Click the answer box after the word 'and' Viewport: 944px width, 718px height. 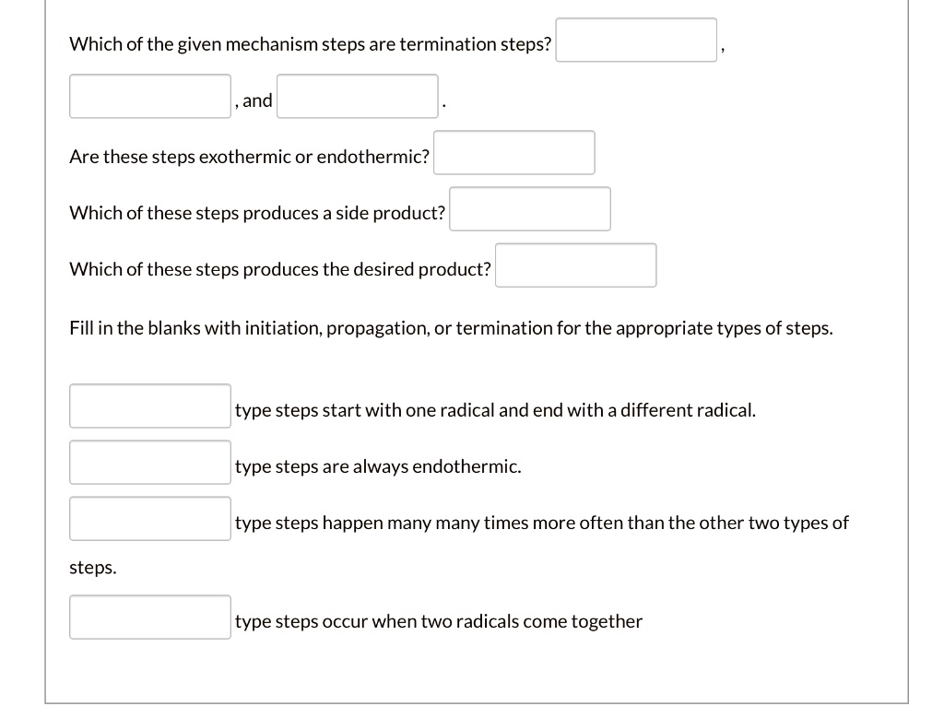[x=357, y=96]
